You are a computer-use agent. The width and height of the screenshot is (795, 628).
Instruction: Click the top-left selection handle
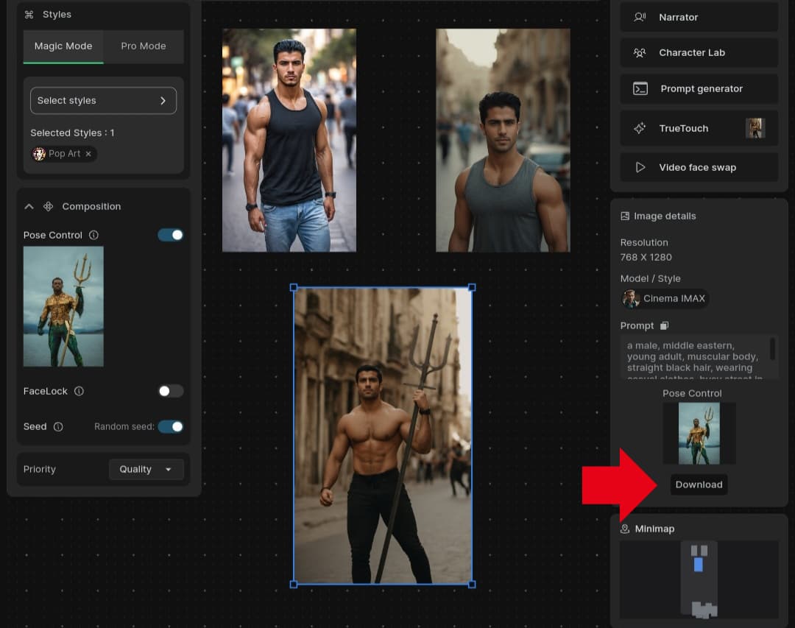point(294,288)
